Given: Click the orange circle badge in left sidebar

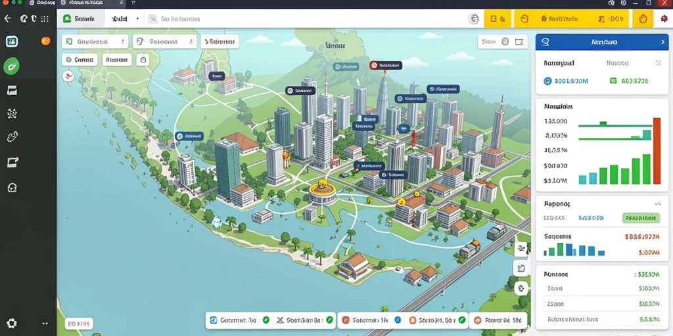Looking at the screenshot, I should (x=45, y=41).
